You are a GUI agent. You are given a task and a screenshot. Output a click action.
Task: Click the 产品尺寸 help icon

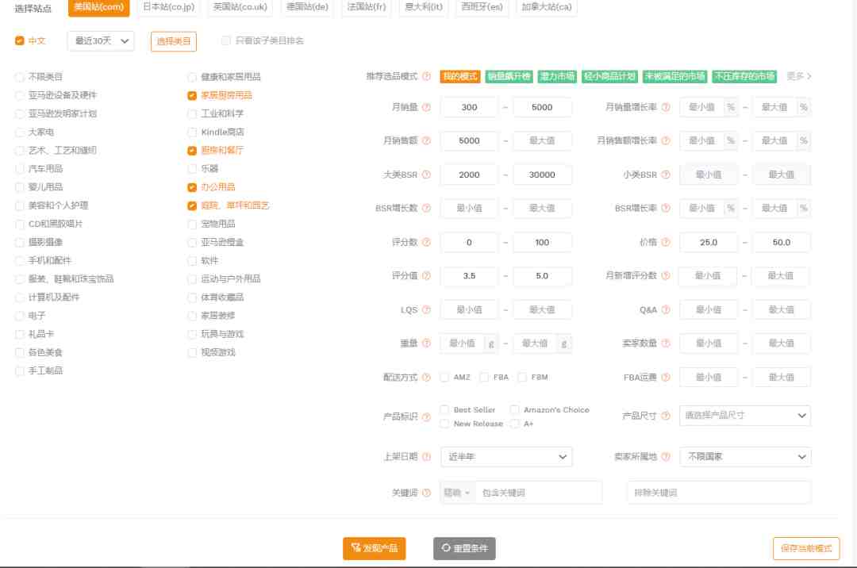point(666,416)
